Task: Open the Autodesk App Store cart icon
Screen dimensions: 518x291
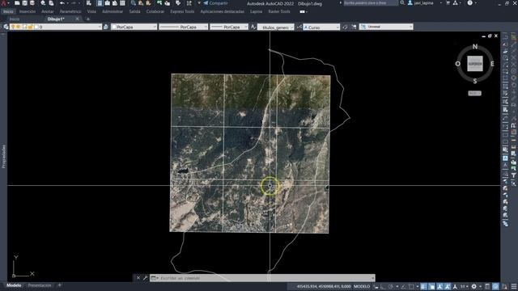Action: [x=448, y=3]
